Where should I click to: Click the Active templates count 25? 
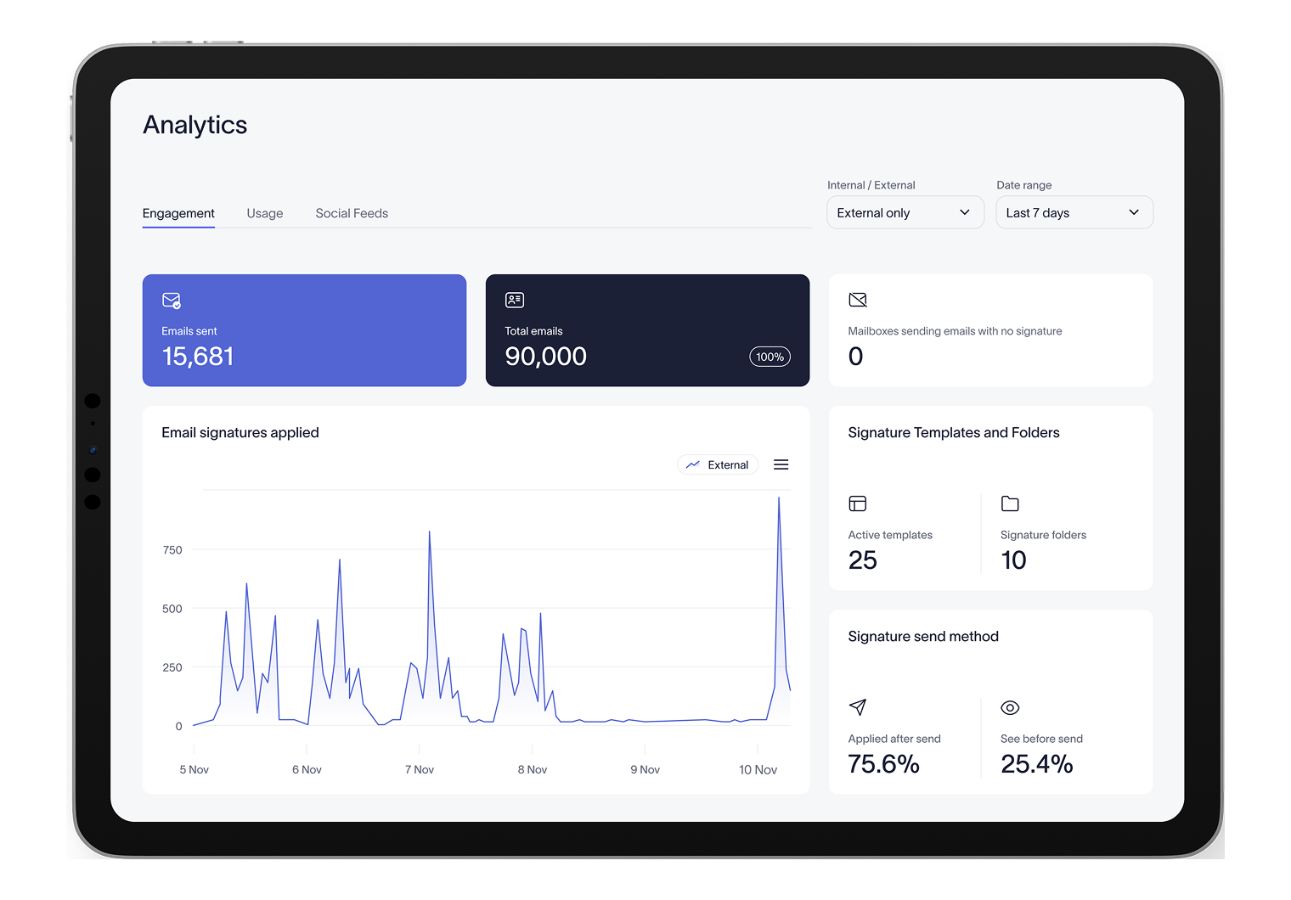pos(863,560)
